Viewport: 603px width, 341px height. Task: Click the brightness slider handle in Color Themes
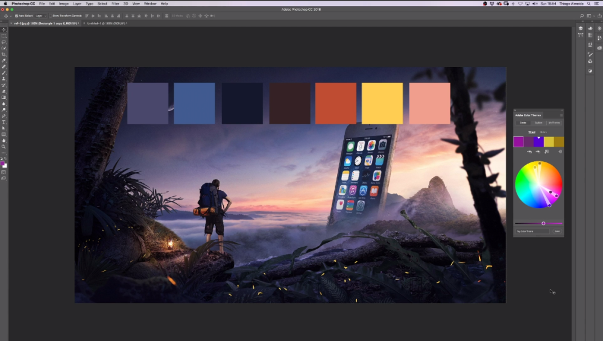(x=543, y=223)
